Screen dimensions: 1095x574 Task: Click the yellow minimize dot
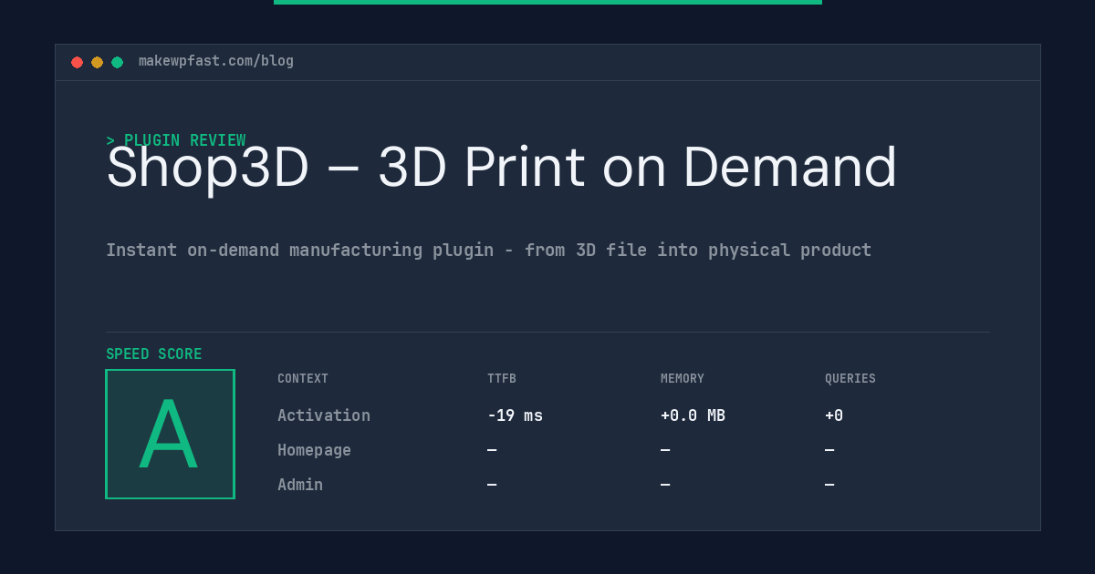pyautogui.click(x=97, y=62)
